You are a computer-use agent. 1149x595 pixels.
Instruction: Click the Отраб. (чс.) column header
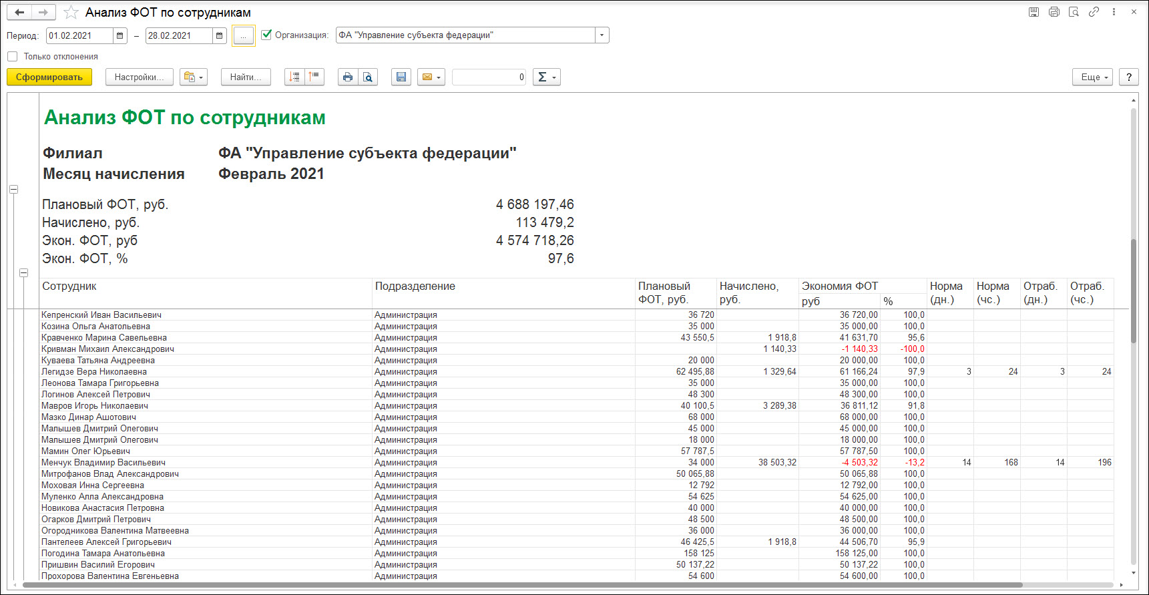click(x=1090, y=292)
